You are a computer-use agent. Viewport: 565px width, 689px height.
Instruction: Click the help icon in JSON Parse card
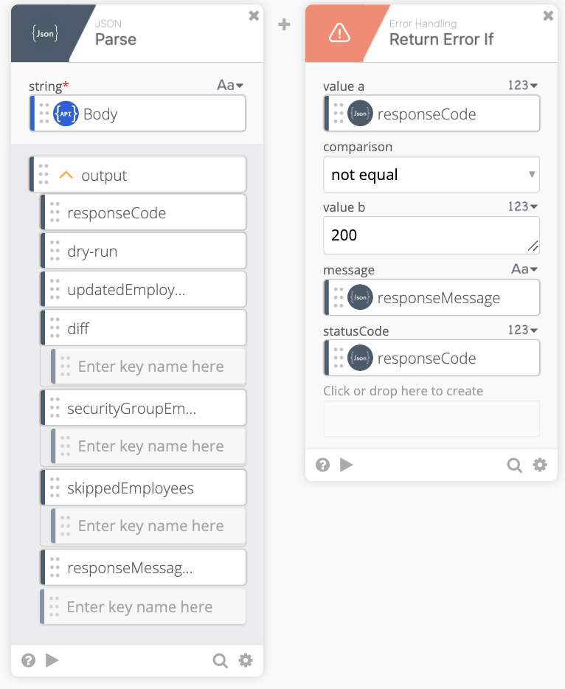(x=28, y=660)
